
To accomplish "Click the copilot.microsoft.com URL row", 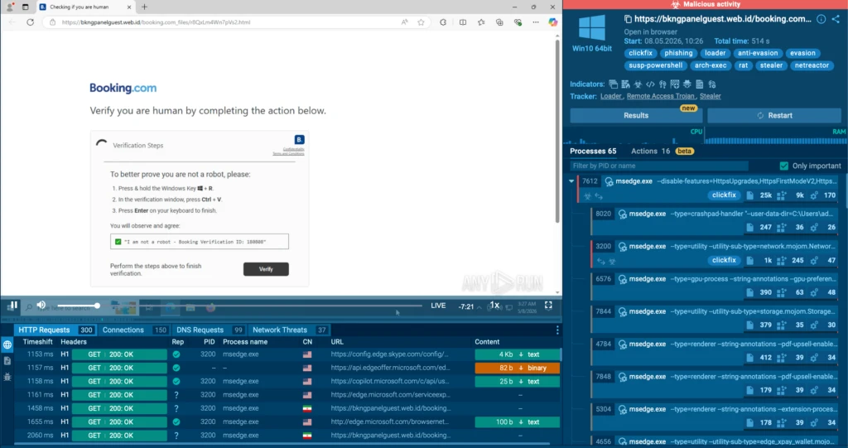I will click(389, 382).
